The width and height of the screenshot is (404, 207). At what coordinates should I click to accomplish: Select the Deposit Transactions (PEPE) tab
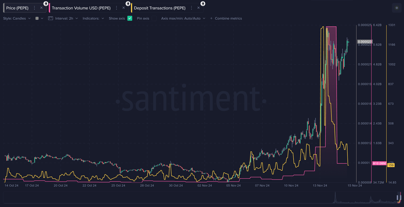(x=159, y=8)
